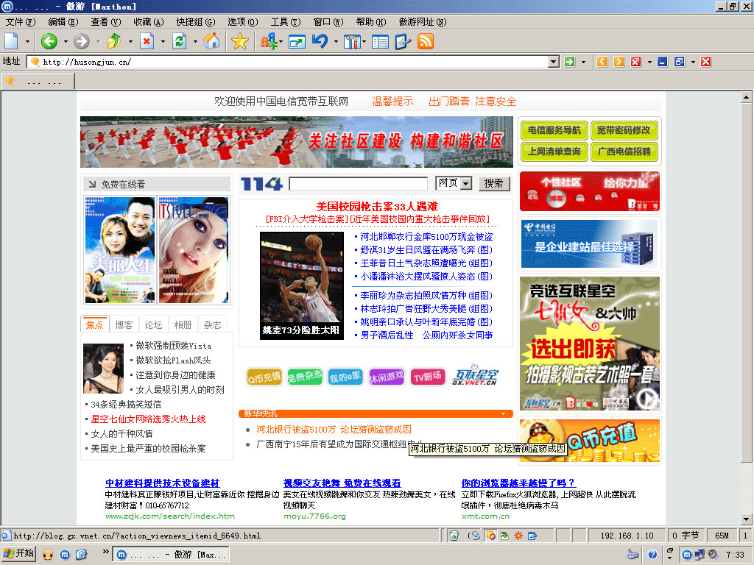Viewport: 754px width, 565px height.
Task: Open favorites via the star icon
Action: coord(241,42)
